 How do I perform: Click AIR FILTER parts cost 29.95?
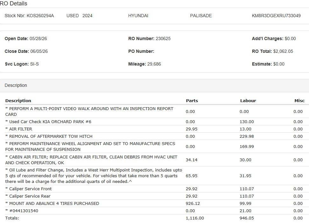(192, 129)
